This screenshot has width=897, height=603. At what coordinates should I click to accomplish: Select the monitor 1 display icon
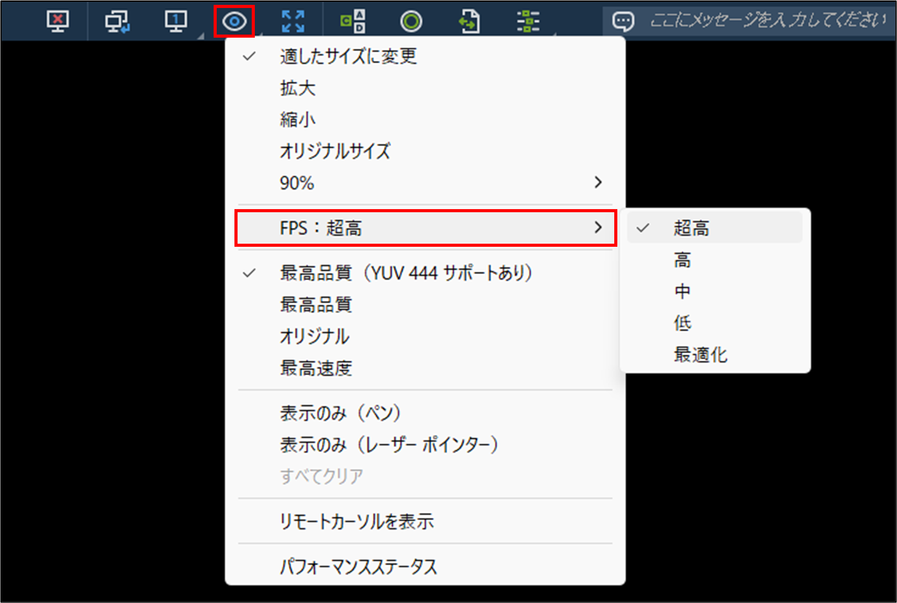coord(176,21)
